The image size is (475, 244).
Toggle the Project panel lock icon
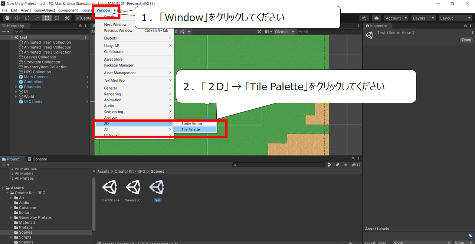tap(353, 159)
